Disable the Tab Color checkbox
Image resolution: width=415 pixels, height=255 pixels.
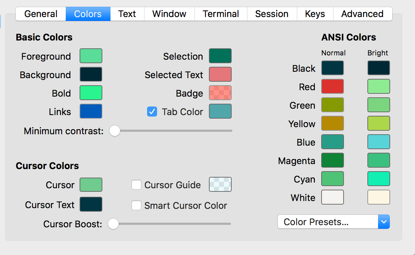(152, 112)
